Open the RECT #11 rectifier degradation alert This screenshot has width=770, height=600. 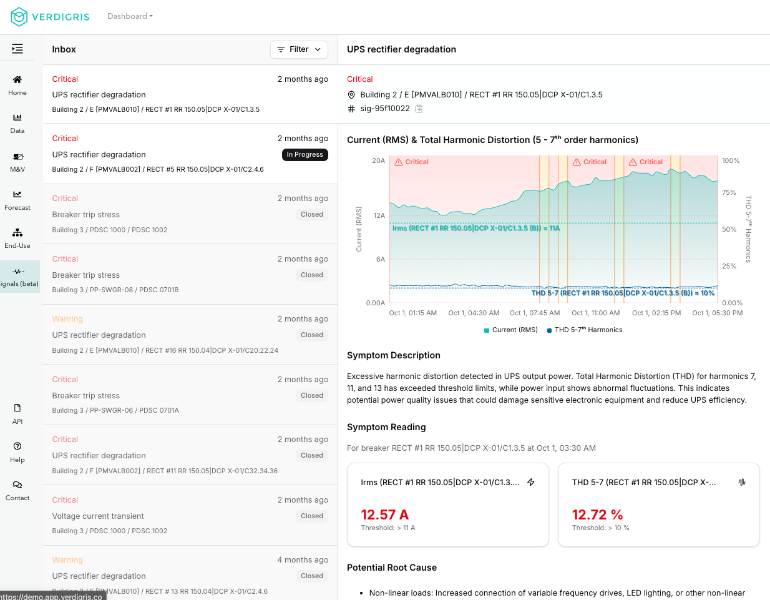190,455
